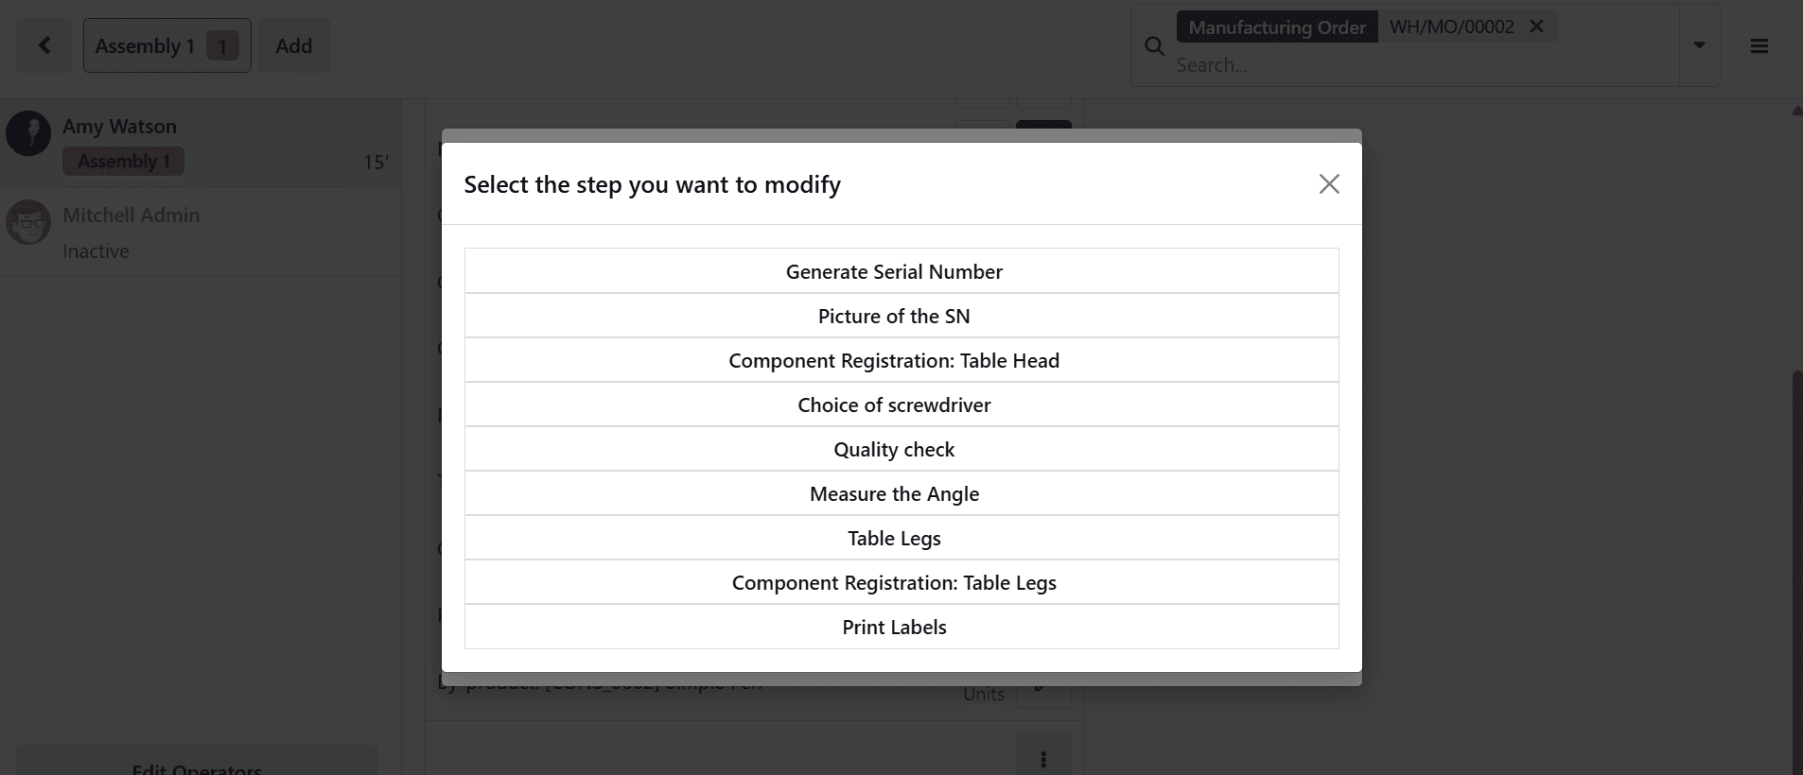1803x775 pixels.
Task: Remove the WH/MO/00002 filter via its X
Action: pyautogui.click(x=1535, y=26)
